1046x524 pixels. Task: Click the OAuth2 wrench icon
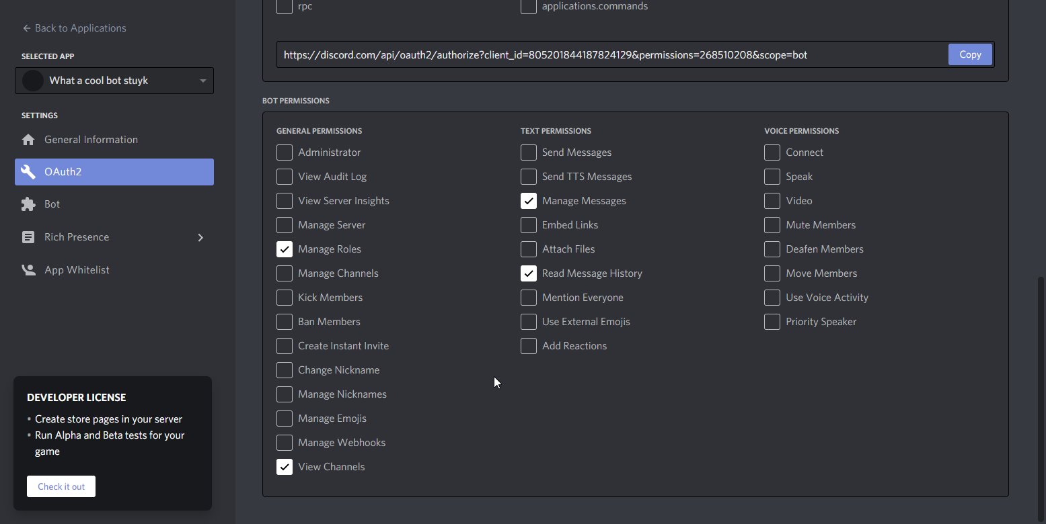coord(28,172)
